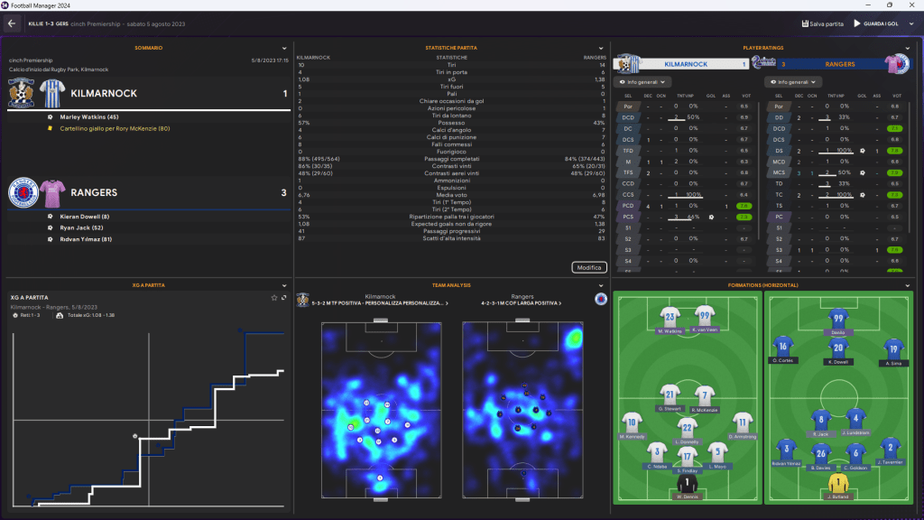The width and height of the screenshot is (924, 520).
Task: Click the Kilmarnock club badge in summary
Action: pyautogui.click(x=20, y=93)
